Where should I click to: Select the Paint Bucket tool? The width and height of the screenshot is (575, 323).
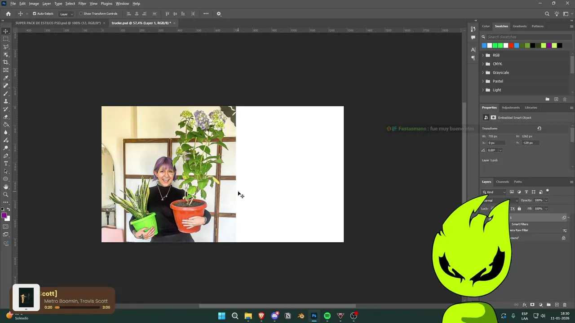[6, 125]
